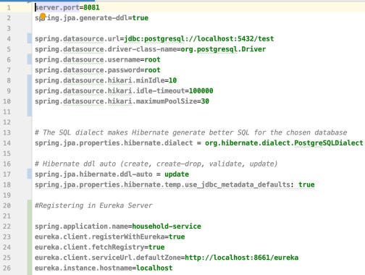Screen dimensions: 365x275
Task: Click value true on line 18
Action: tap(306, 185)
